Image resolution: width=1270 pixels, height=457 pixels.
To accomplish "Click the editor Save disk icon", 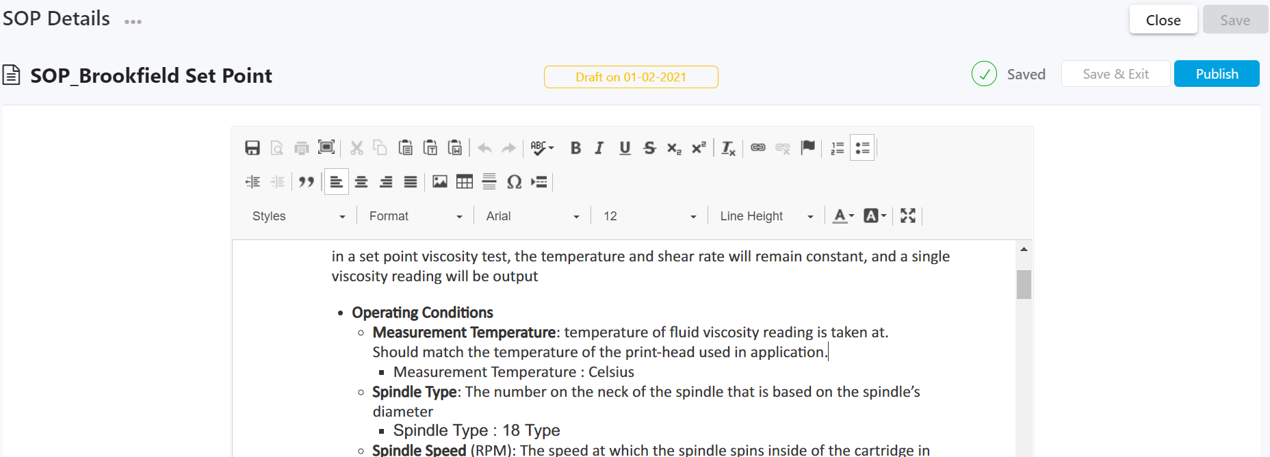I will click(252, 148).
